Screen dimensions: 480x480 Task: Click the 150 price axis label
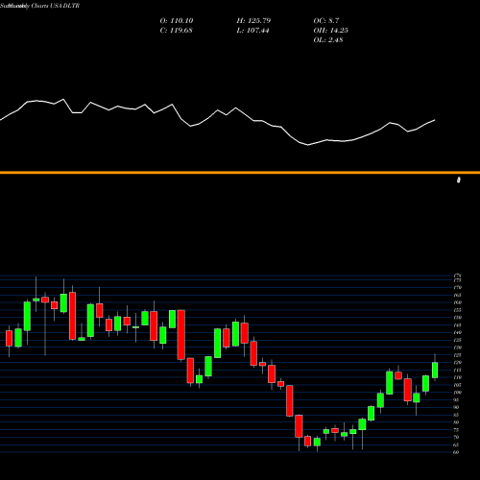click(458, 318)
